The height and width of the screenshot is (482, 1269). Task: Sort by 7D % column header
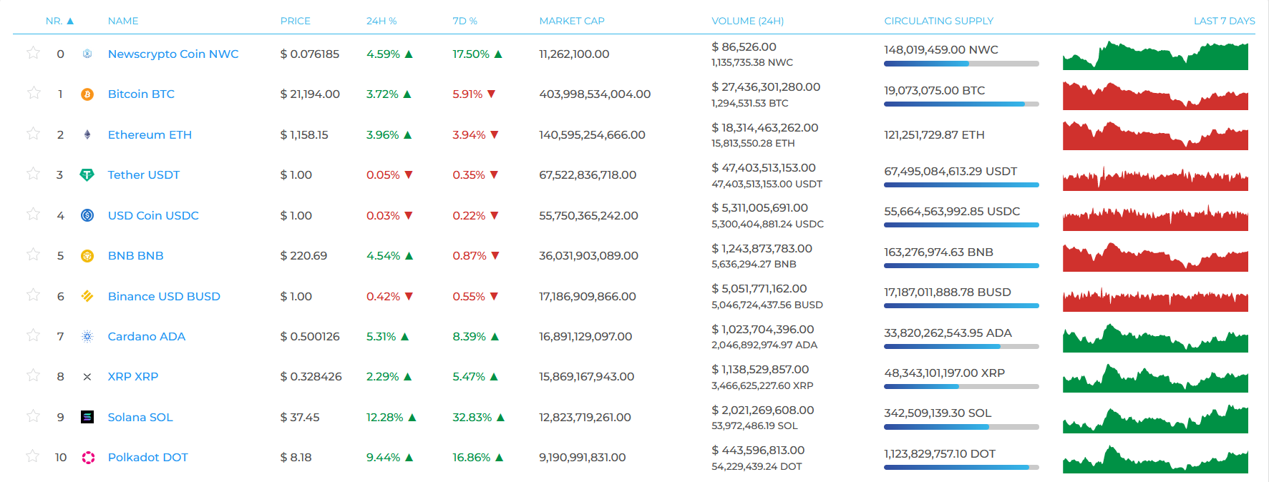point(465,21)
